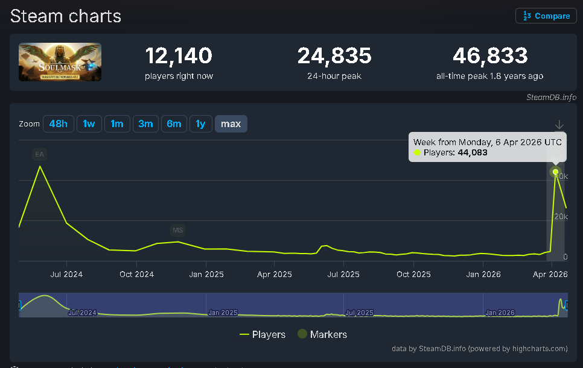583x368 pixels.
Task: Click the Jul 2025 axis label
Action: tap(343, 275)
